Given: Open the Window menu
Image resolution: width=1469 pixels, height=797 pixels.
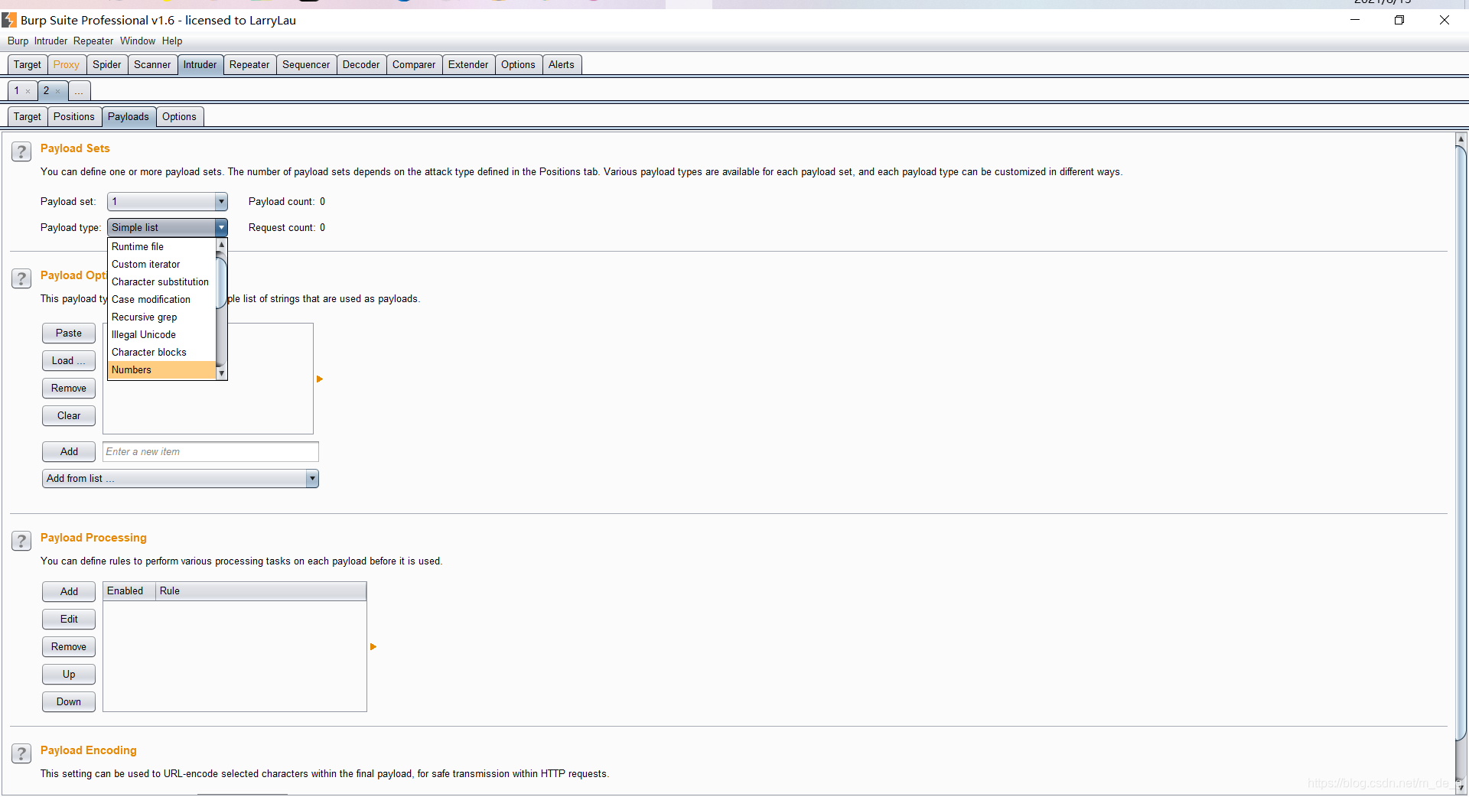Looking at the screenshot, I should coord(138,41).
